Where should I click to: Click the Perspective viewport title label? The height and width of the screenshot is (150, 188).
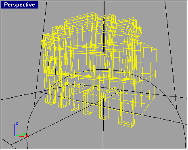19,5
